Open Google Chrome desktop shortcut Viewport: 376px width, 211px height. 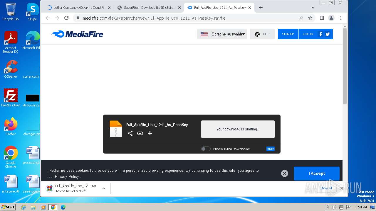[11, 157]
